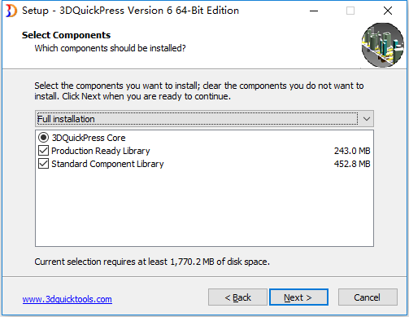Cancel the setup wizard
409x317 pixels.
(x=368, y=297)
